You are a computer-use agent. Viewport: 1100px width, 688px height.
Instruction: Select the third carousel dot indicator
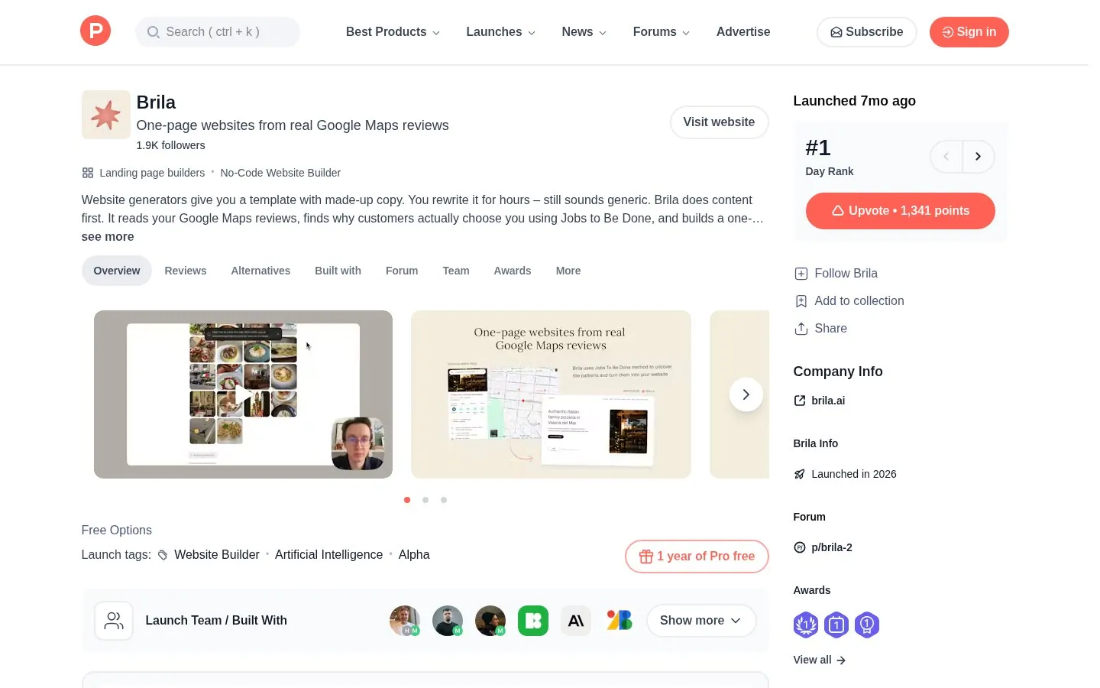tap(444, 500)
